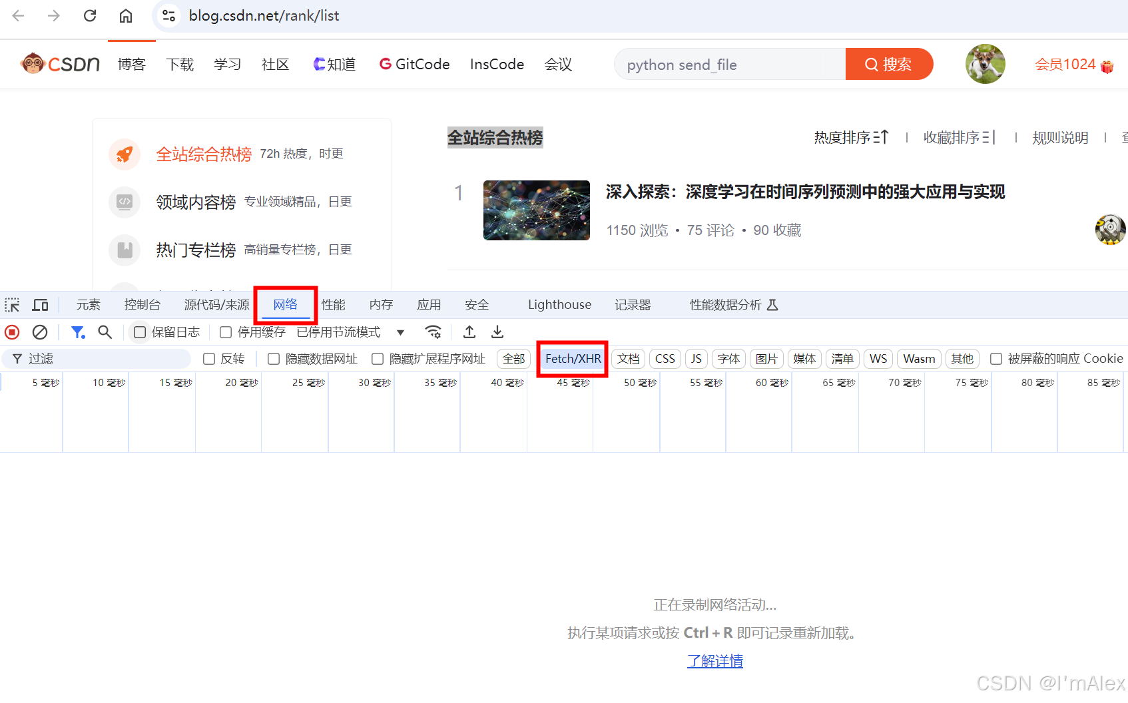This screenshot has height=703, width=1128.
Task: Filter requests by 全部
Action: pyautogui.click(x=513, y=359)
